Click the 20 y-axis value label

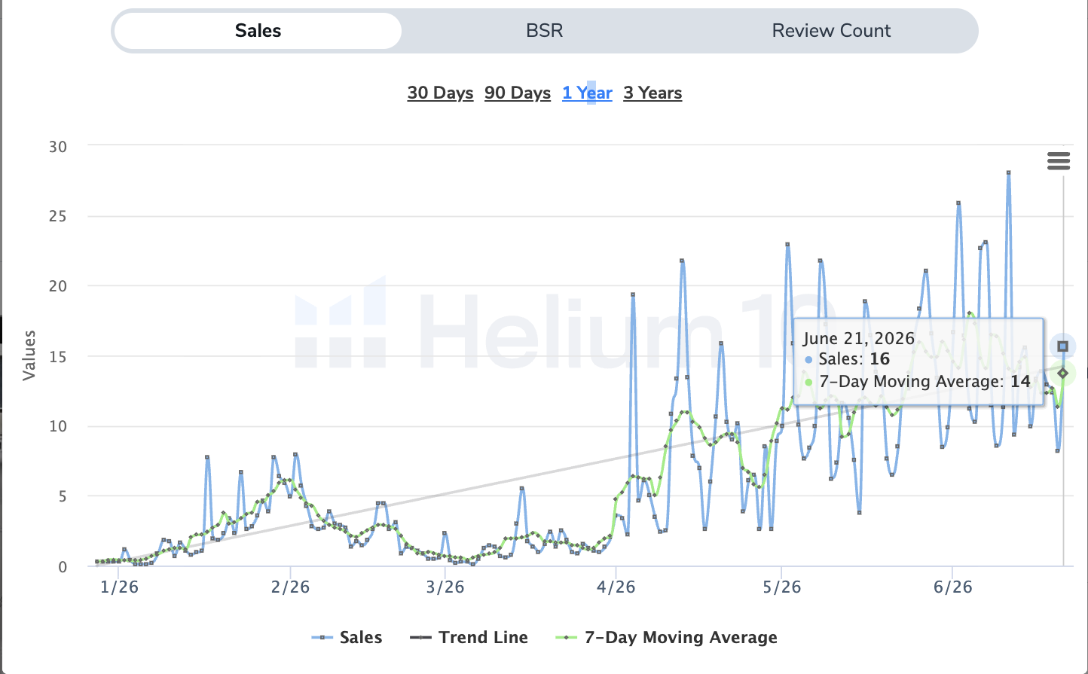pyautogui.click(x=58, y=286)
